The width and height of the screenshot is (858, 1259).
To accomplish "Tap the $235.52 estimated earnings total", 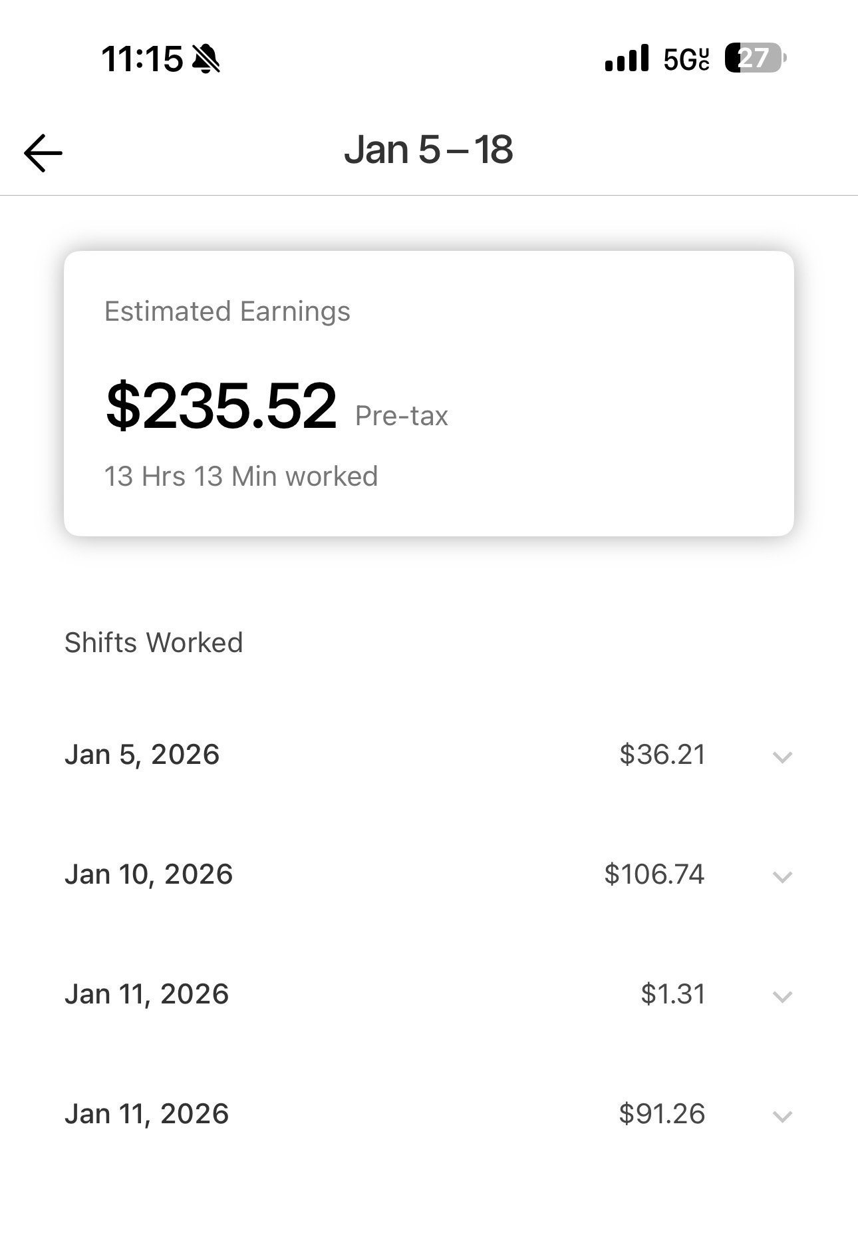I will coord(221,406).
